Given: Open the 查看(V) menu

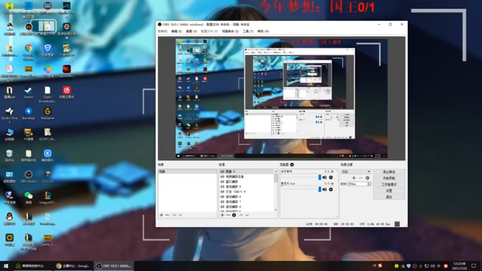Looking at the screenshot, I should [x=191, y=31].
